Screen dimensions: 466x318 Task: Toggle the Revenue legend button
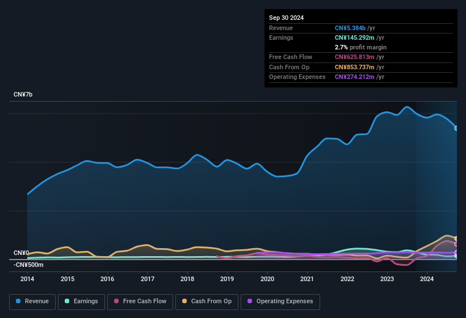coord(32,302)
